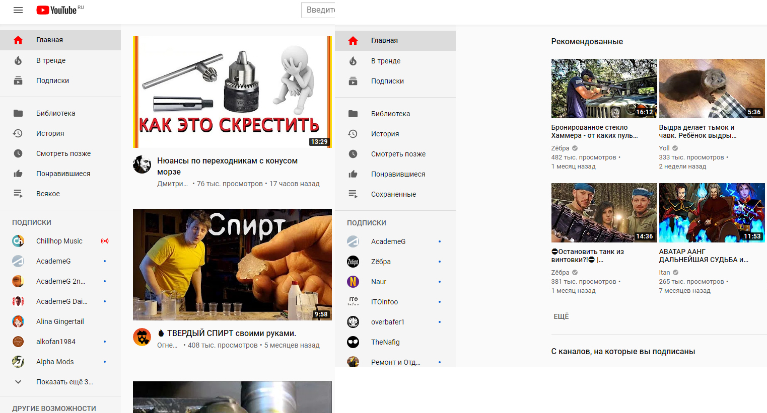The image size is (767, 413).
Task: Play the armored Hummer thumbnail, 16:12
Action: click(x=604, y=89)
